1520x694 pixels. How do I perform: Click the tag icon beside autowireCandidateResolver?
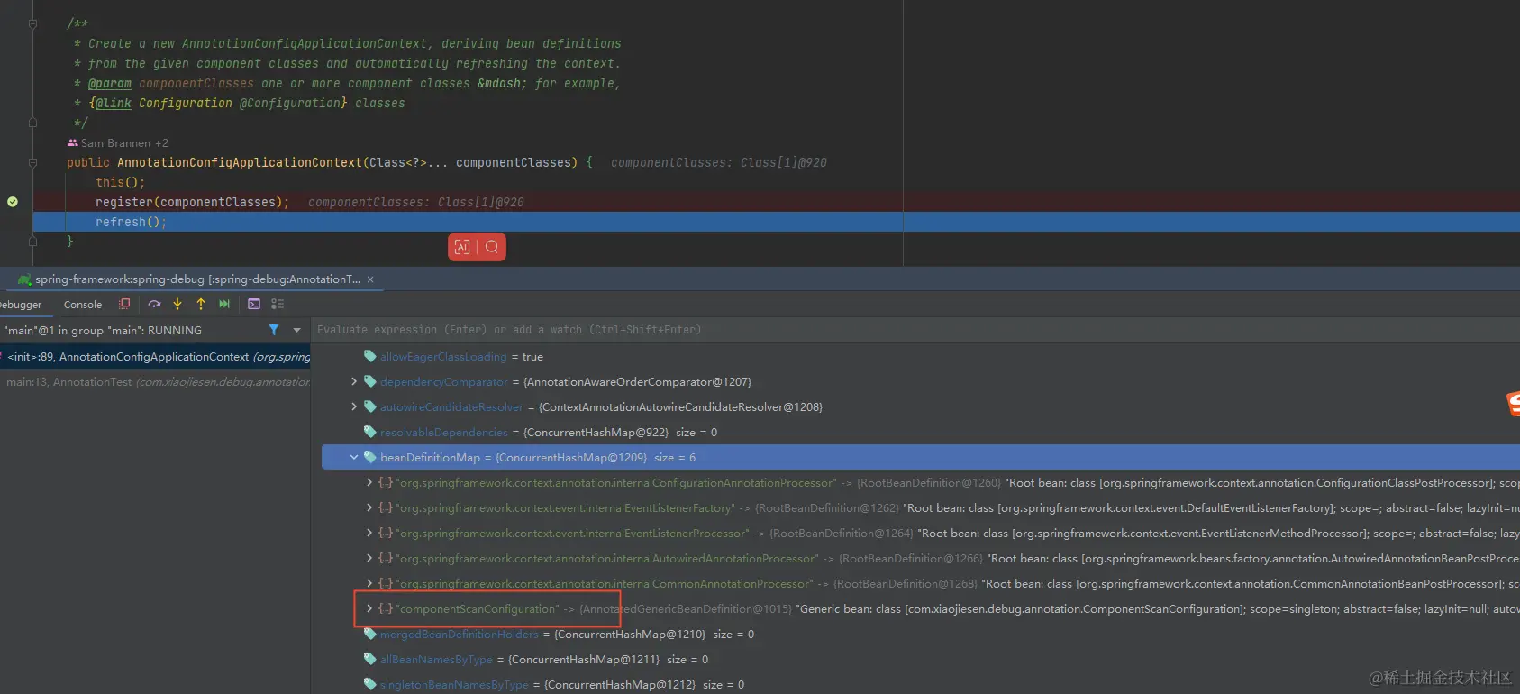click(369, 406)
